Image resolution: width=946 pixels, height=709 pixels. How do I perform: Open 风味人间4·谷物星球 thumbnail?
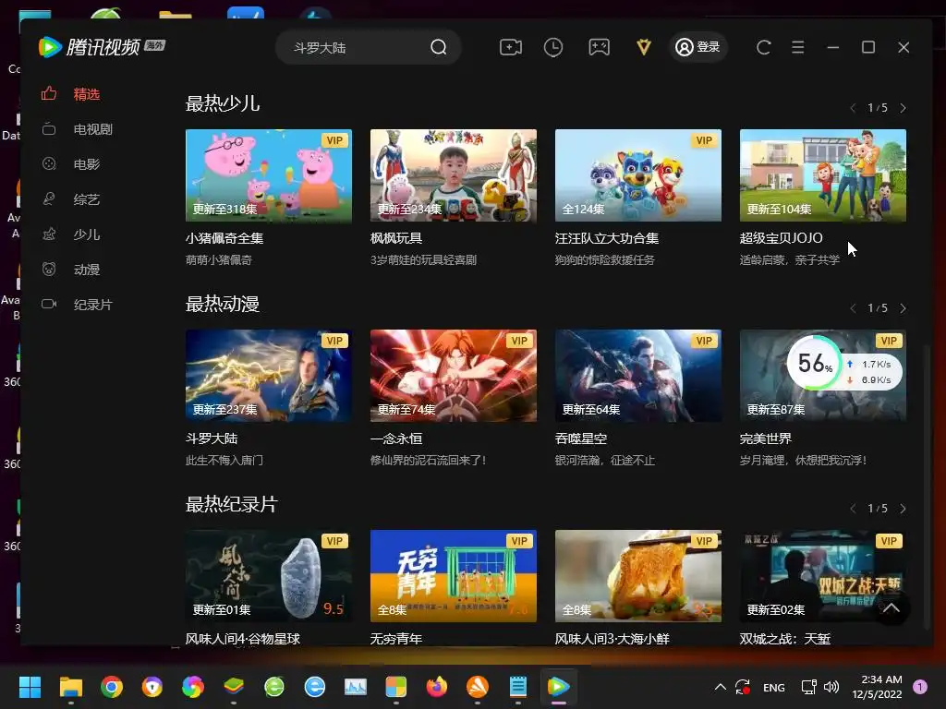269,576
